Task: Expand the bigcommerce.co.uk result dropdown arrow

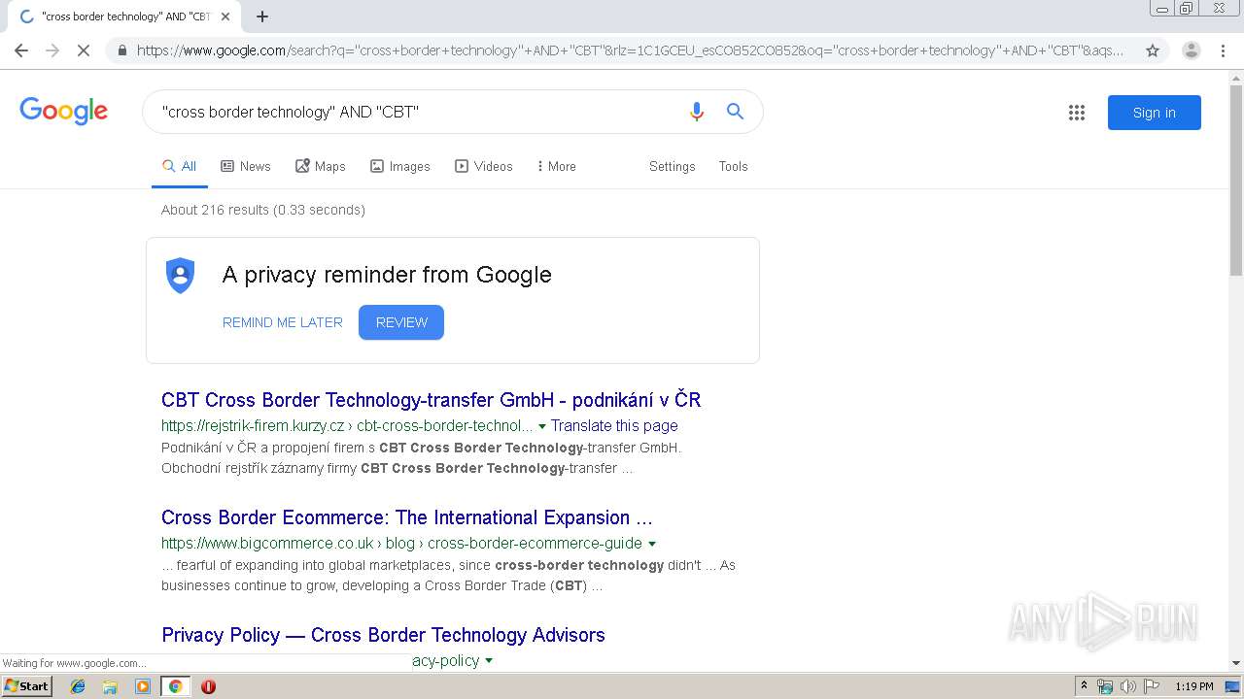Action: tap(652, 544)
